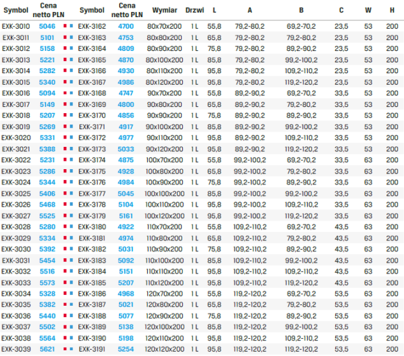Select dimension 110x80x200

pos(164,238)
